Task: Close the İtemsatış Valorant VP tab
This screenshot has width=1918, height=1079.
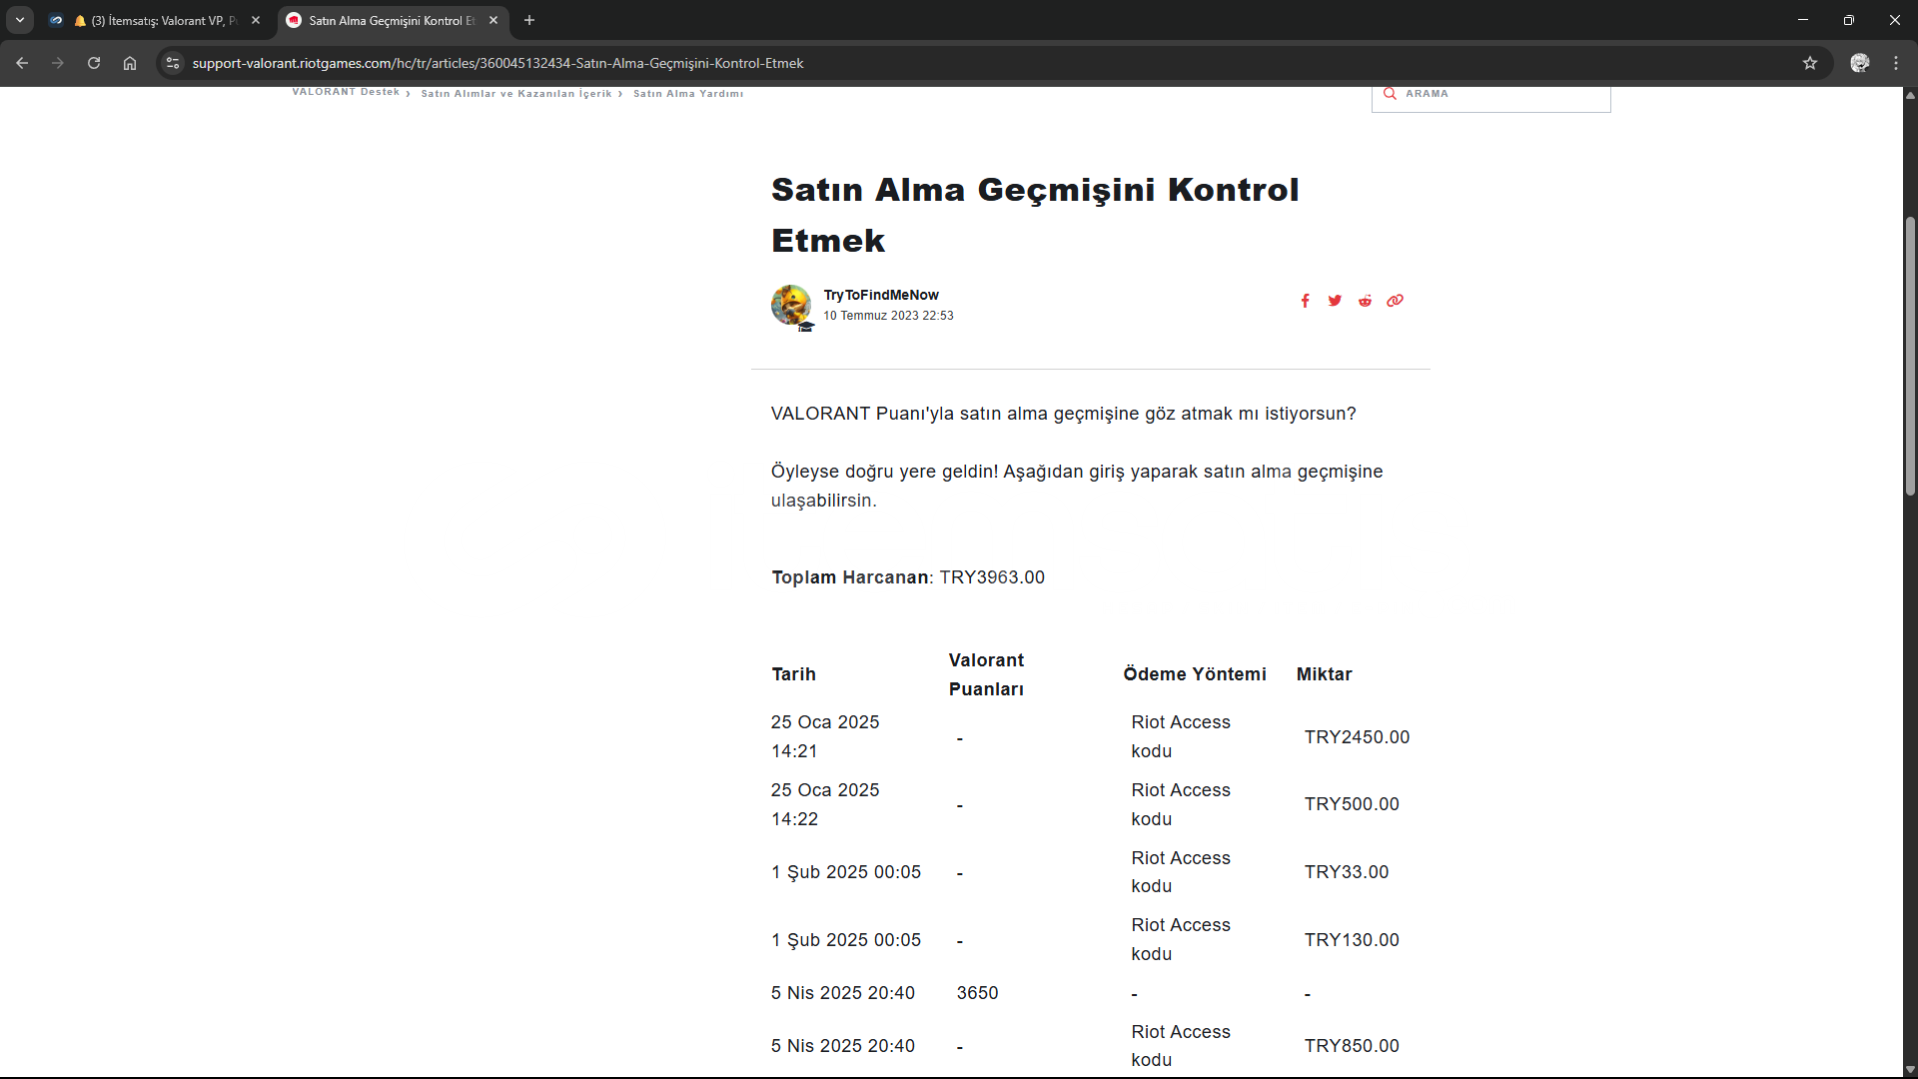Action: [256, 20]
